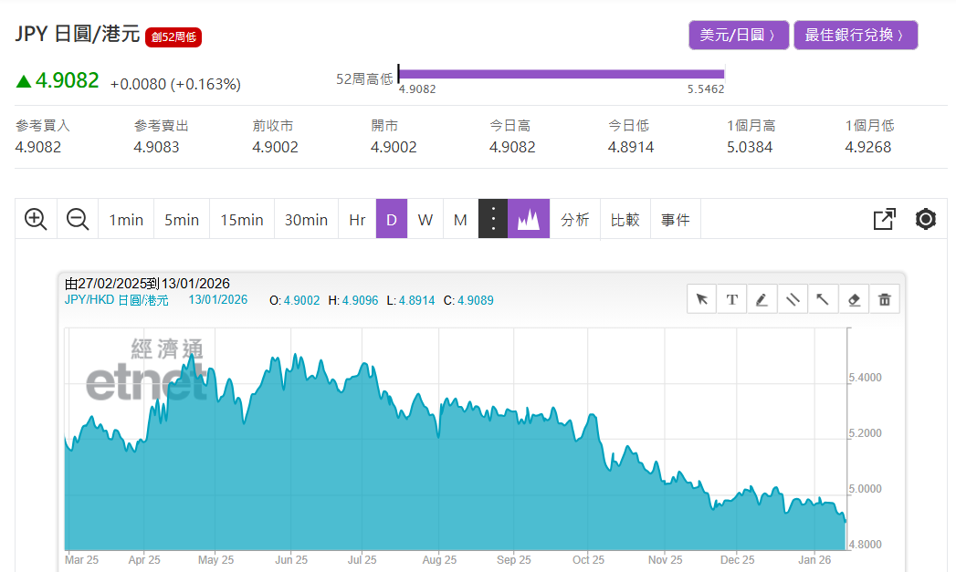Open 最佳銀行兌換 bank rates page
The width and height of the screenshot is (956, 572).
point(855,36)
